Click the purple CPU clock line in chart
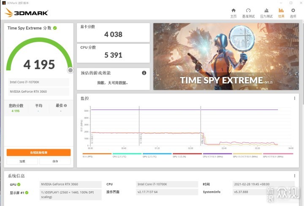The width and height of the screenshot is (304, 206). point(184,110)
